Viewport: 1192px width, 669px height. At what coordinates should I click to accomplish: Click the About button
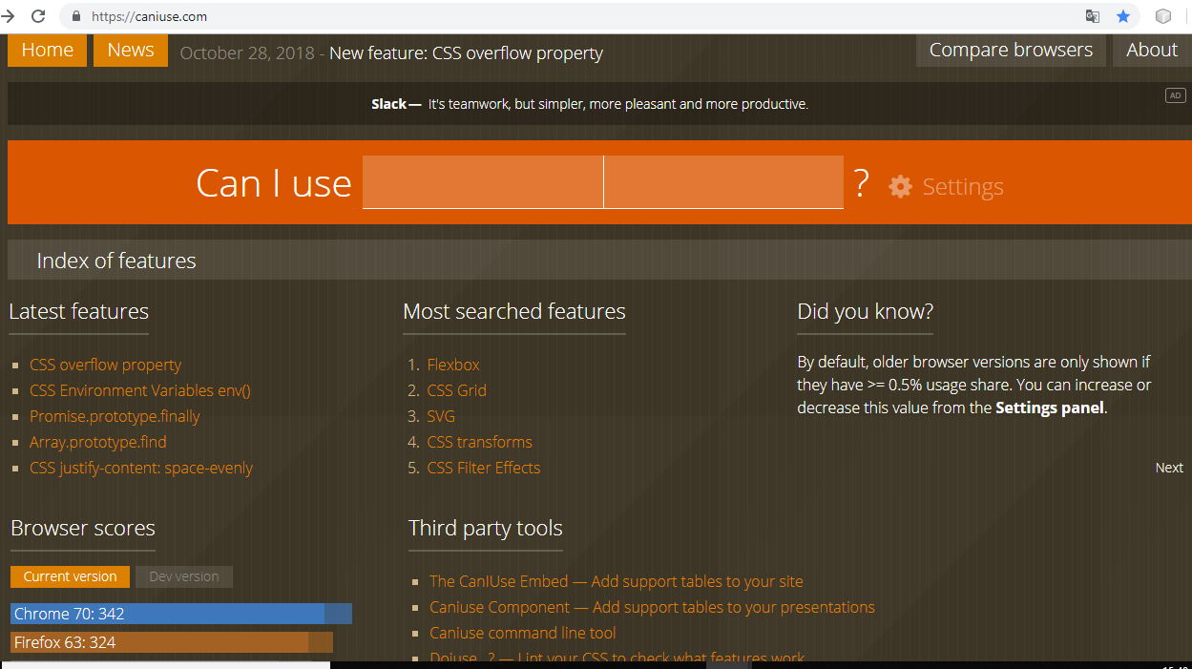point(1151,51)
